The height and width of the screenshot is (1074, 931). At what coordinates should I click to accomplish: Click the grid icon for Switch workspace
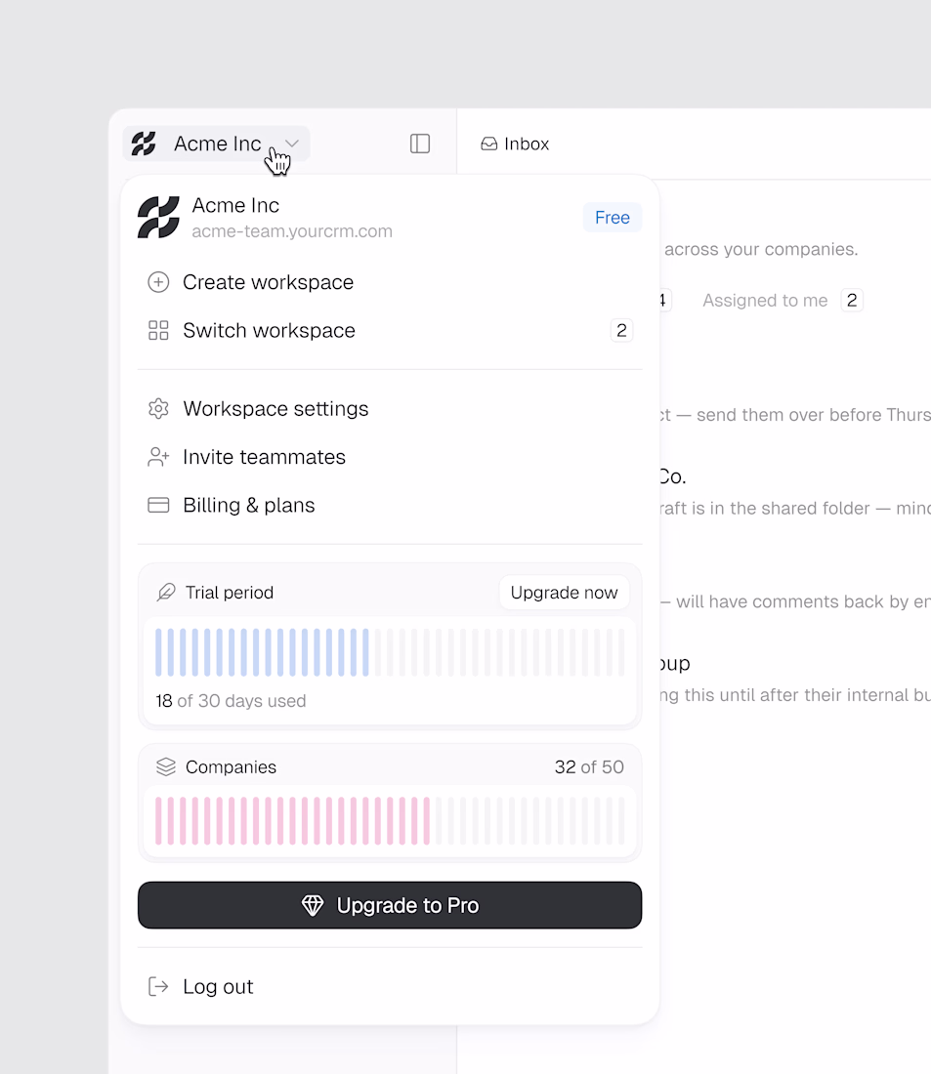(x=158, y=330)
